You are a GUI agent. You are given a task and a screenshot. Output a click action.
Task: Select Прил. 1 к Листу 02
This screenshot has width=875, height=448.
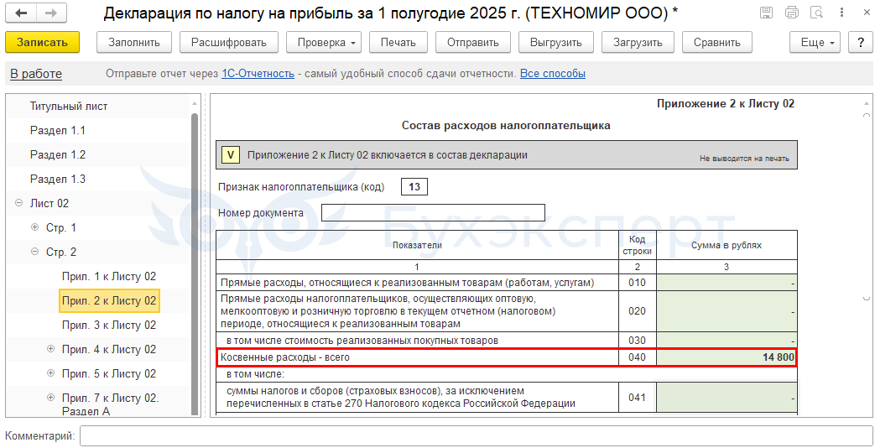click(x=109, y=276)
